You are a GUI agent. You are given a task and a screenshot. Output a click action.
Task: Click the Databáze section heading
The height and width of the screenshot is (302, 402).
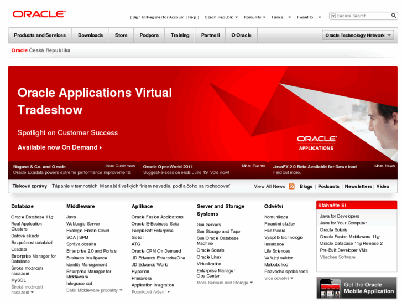click(x=22, y=206)
